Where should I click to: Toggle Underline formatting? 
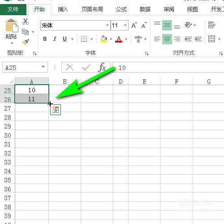point(65,39)
